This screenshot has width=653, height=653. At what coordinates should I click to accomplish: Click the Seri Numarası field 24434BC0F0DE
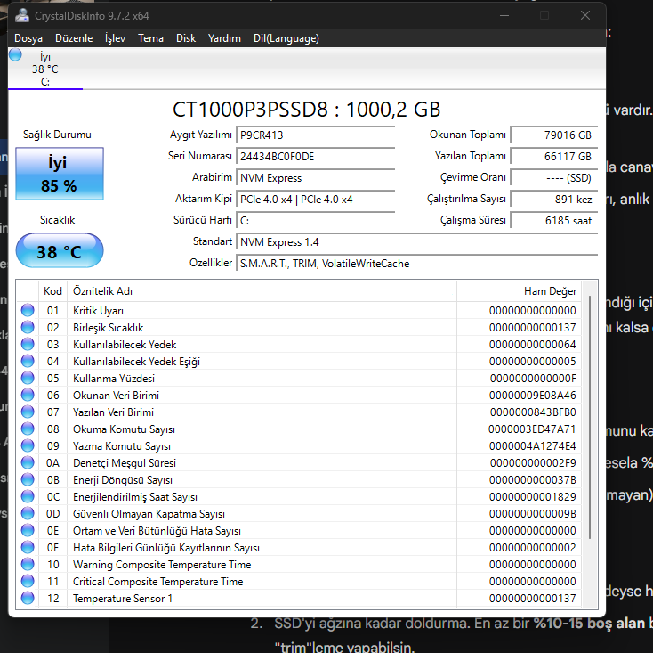tap(315, 157)
